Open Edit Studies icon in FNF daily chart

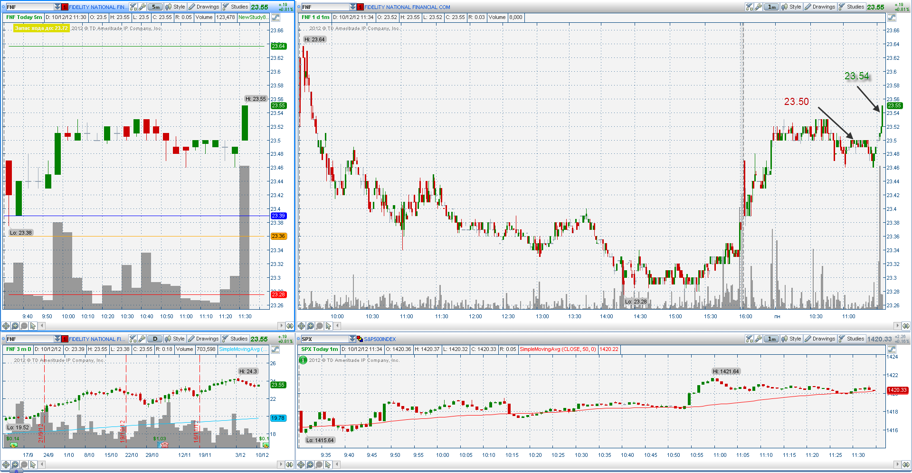point(133,339)
